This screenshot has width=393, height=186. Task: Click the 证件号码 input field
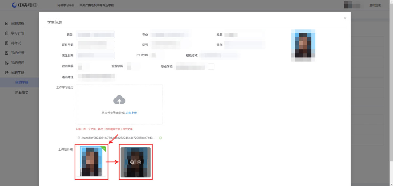[96, 45]
